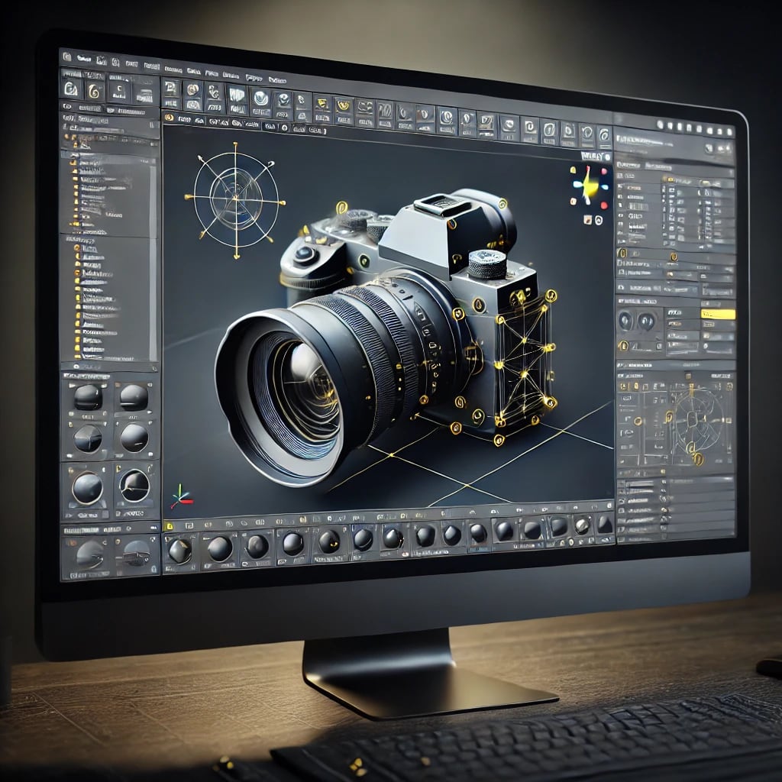782x782 pixels.
Task: Click the yellow highlighted button in properties panel
Action: point(717,314)
